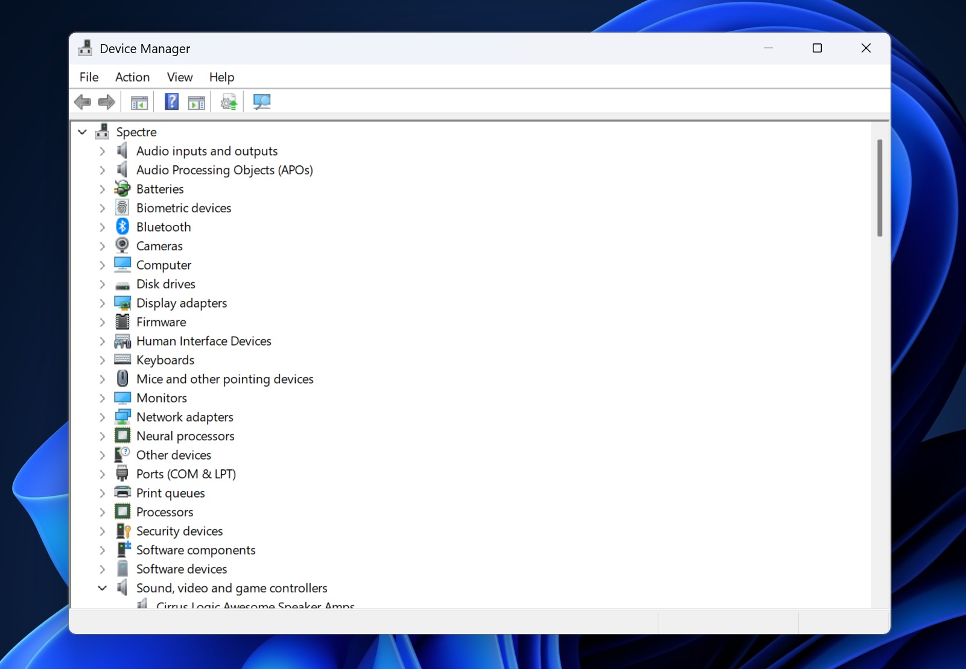966x669 pixels.
Task: Click the Forward arrow in the toolbar
Action: [107, 102]
